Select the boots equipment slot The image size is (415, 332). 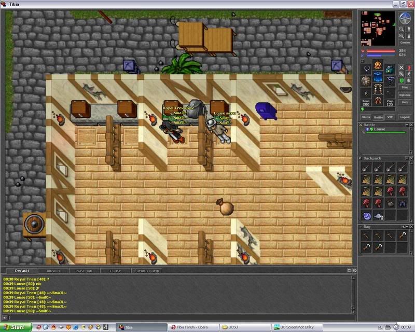(x=378, y=101)
